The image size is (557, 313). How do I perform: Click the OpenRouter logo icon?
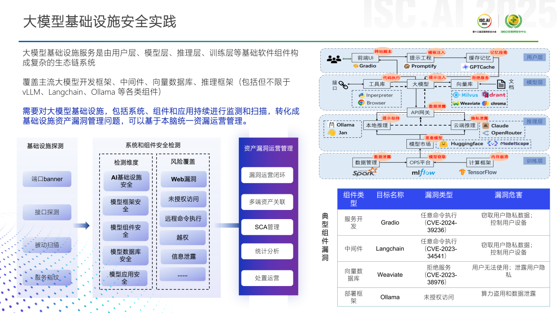(486, 133)
